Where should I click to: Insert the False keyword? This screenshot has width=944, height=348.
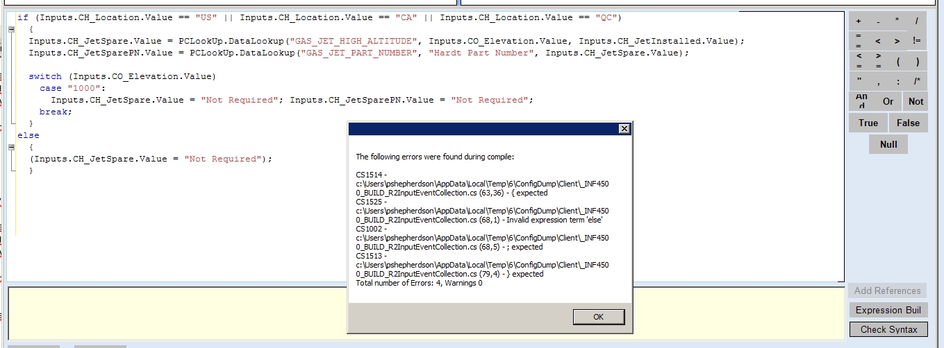click(908, 123)
